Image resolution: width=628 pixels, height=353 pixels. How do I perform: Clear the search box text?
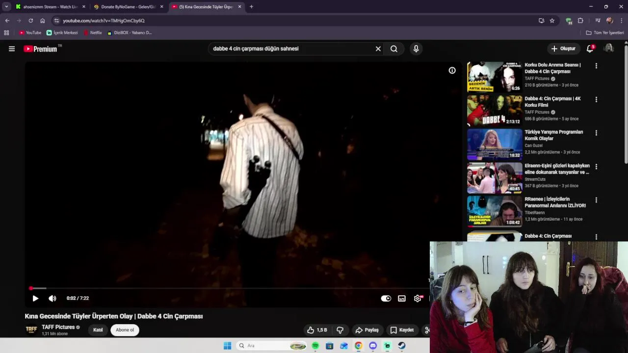click(378, 49)
